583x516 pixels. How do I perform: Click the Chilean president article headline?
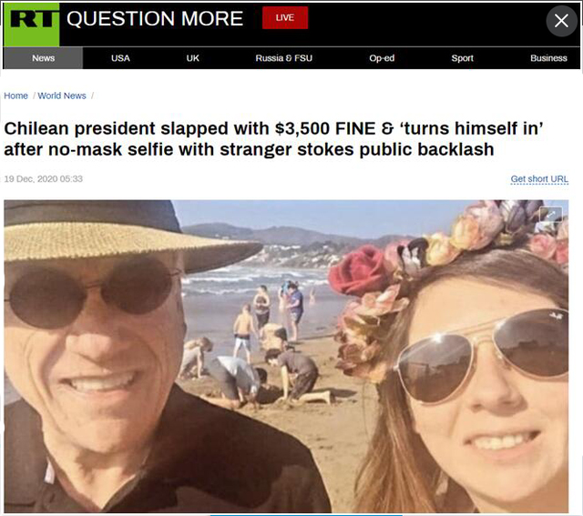(x=273, y=139)
